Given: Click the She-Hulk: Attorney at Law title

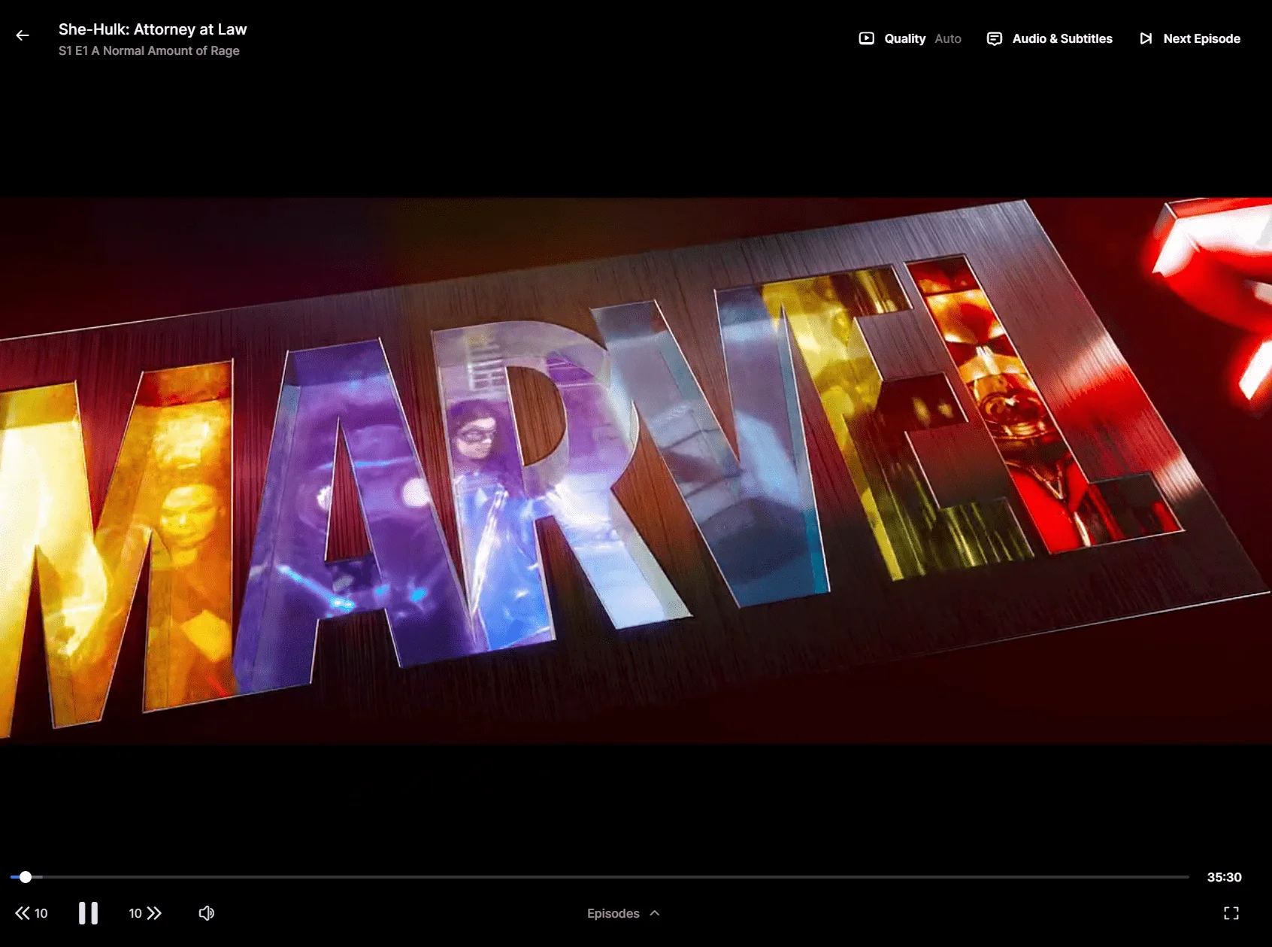Looking at the screenshot, I should pos(153,29).
